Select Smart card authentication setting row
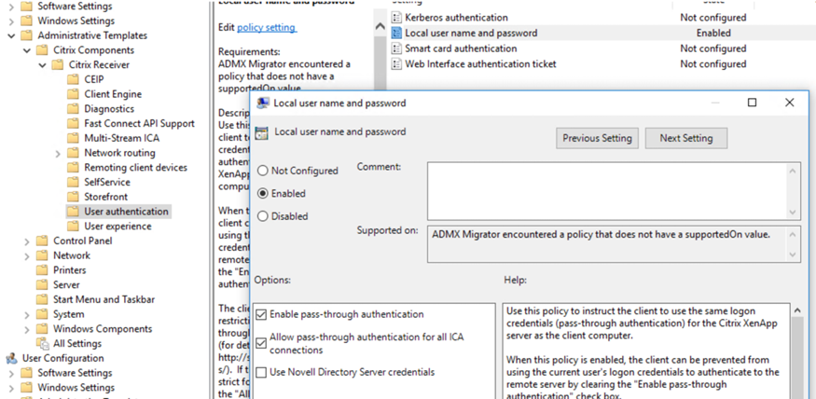The height and width of the screenshot is (399, 816). coord(572,48)
